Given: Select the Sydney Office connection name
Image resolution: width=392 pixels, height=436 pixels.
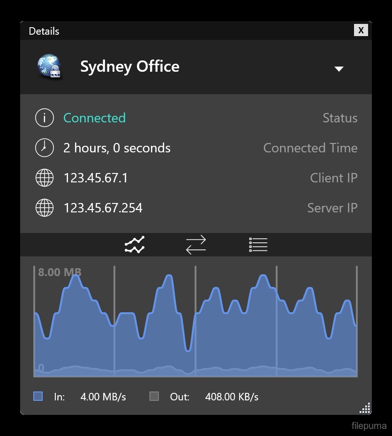Looking at the screenshot, I should [x=129, y=67].
